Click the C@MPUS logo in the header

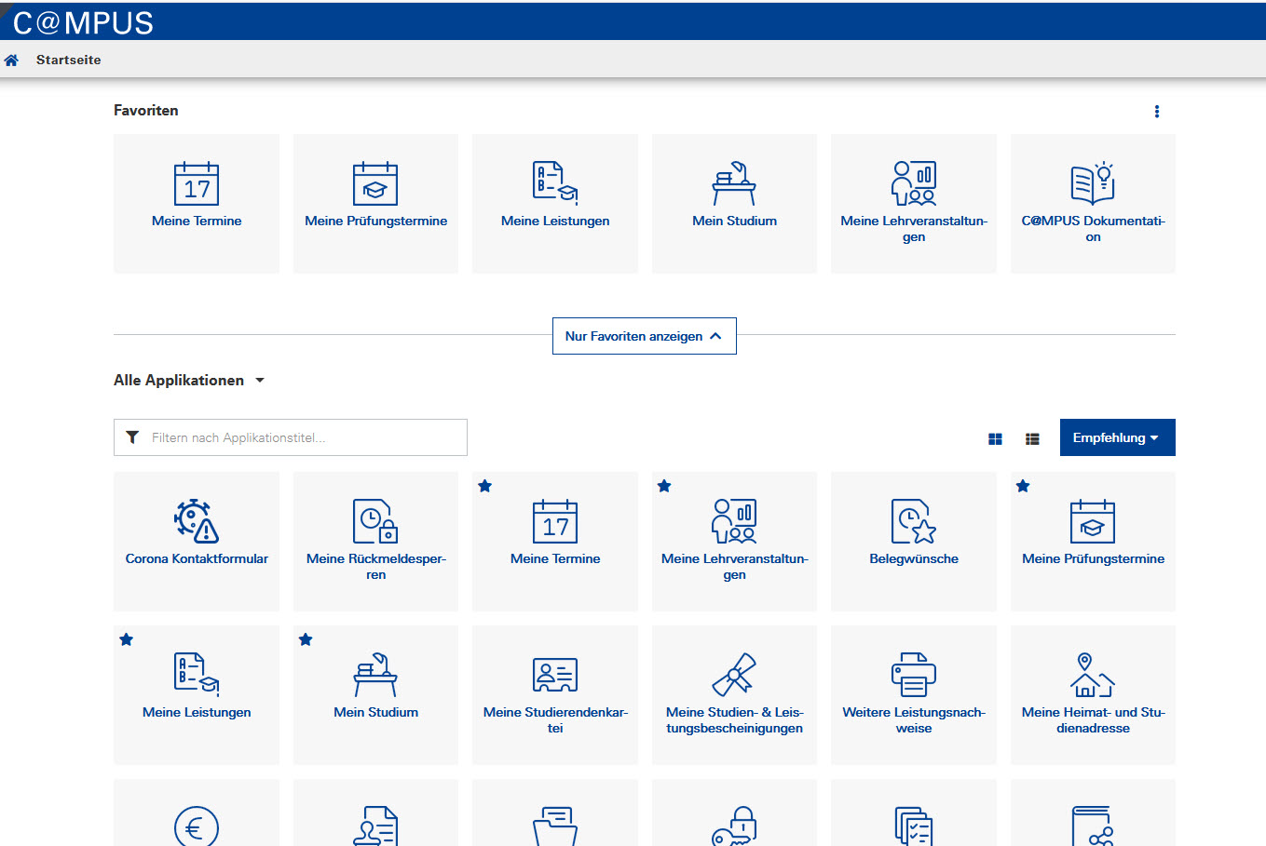click(83, 22)
